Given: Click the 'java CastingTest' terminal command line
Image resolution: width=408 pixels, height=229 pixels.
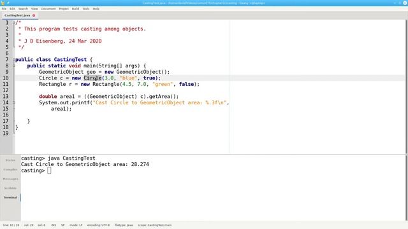Looking at the screenshot, I should (x=71, y=158).
